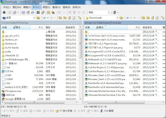Image resolution: width=166 pixels, height=118 pixels.
Task: Click the queue list icon with dropdown
Action: [15, 12]
